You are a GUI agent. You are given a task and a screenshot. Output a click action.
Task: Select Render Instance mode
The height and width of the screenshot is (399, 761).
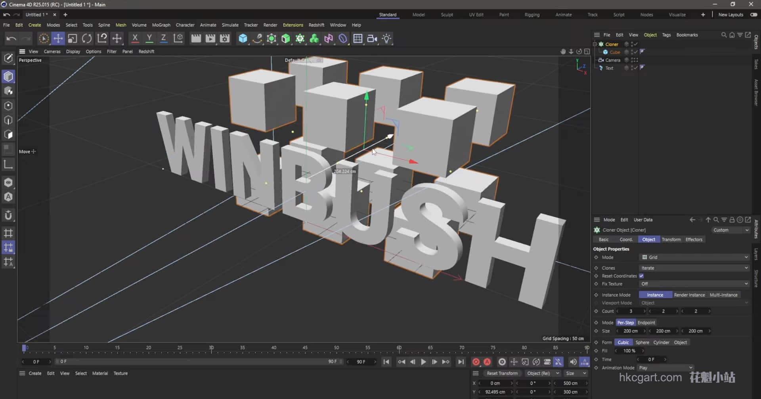click(x=690, y=295)
